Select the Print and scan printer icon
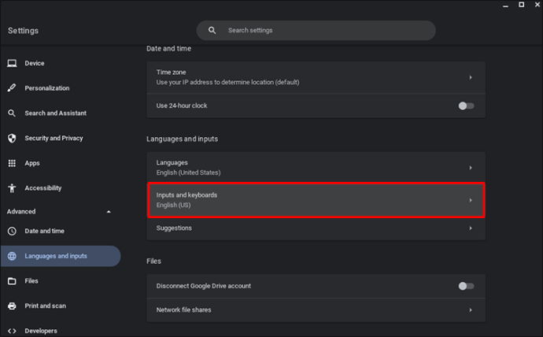The height and width of the screenshot is (337, 543). pyautogui.click(x=12, y=306)
